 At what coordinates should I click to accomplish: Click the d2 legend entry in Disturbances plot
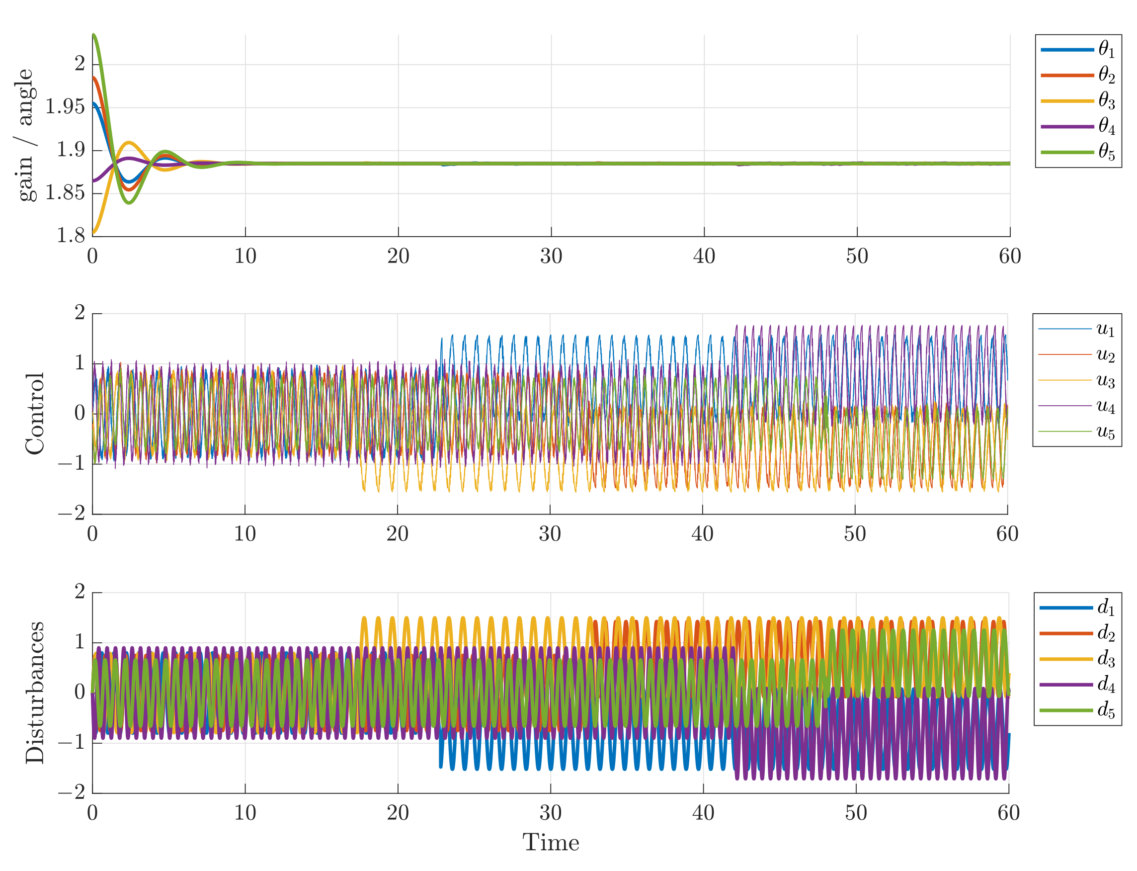(x=1077, y=633)
